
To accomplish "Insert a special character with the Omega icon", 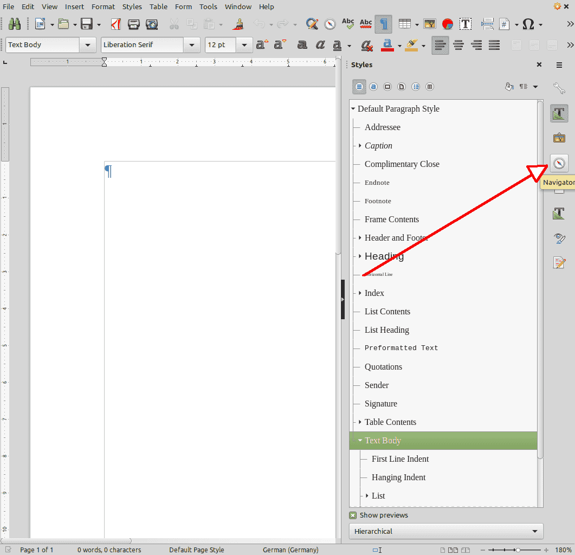I will [528, 24].
